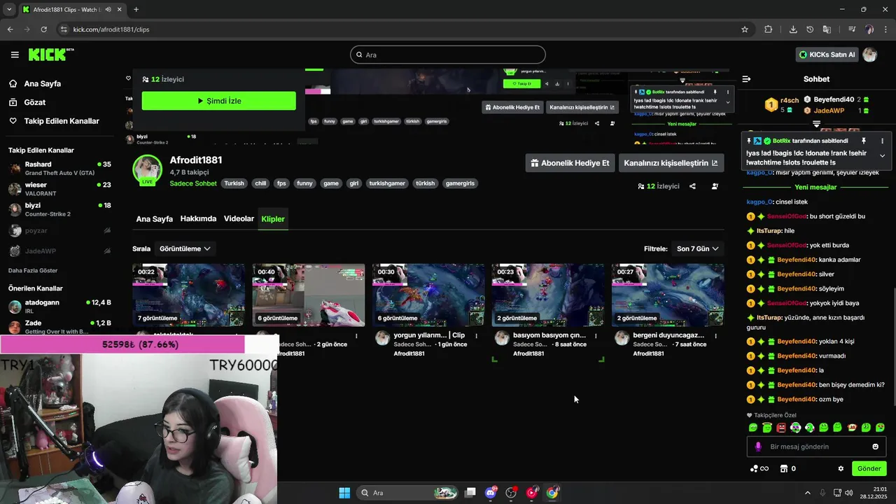Viewport: 896px width, 504px height.
Task: Play the 00:27 clip thumbnail
Action: pyautogui.click(x=668, y=295)
